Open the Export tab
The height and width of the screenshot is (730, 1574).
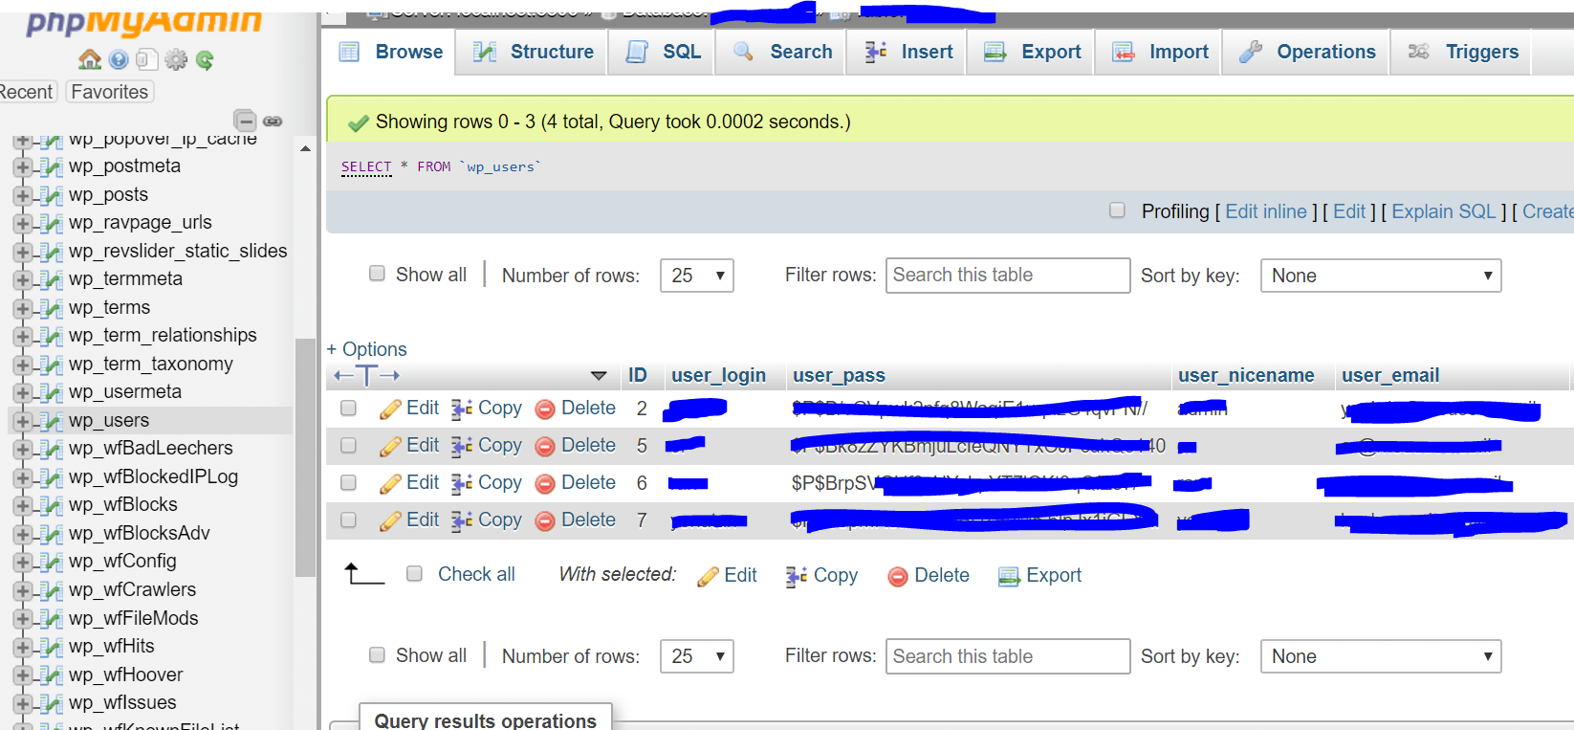(x=1032, y=52)
